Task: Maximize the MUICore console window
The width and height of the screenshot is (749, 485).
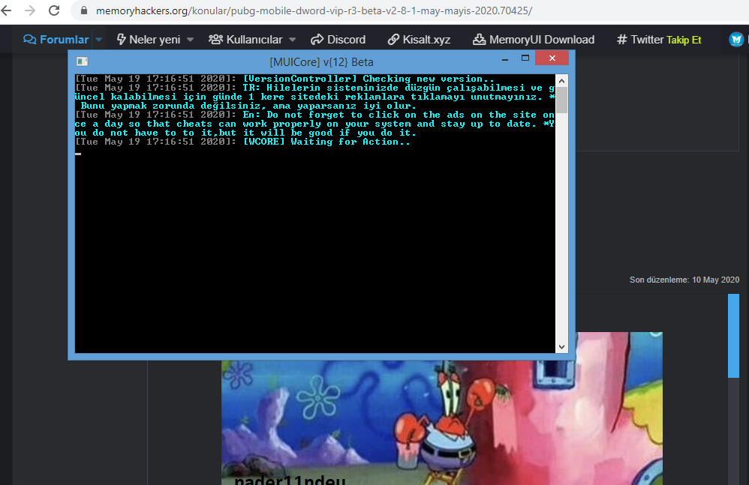Action: 525,58
